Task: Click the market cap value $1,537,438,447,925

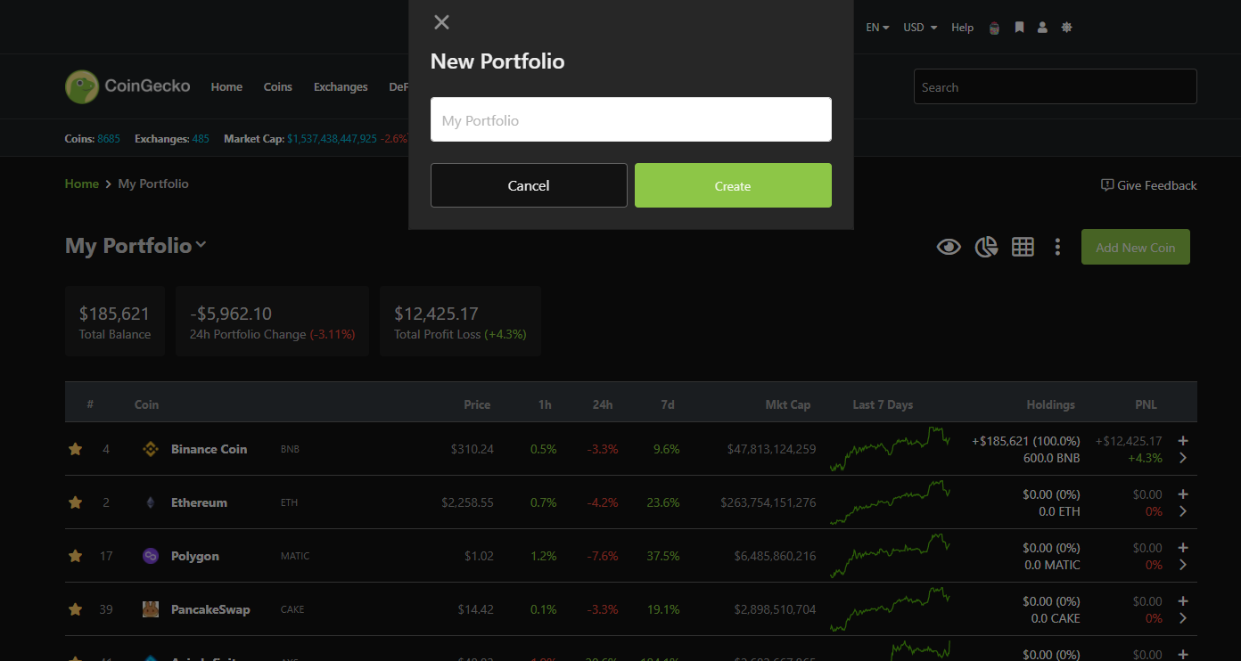Action: [332, 139]
